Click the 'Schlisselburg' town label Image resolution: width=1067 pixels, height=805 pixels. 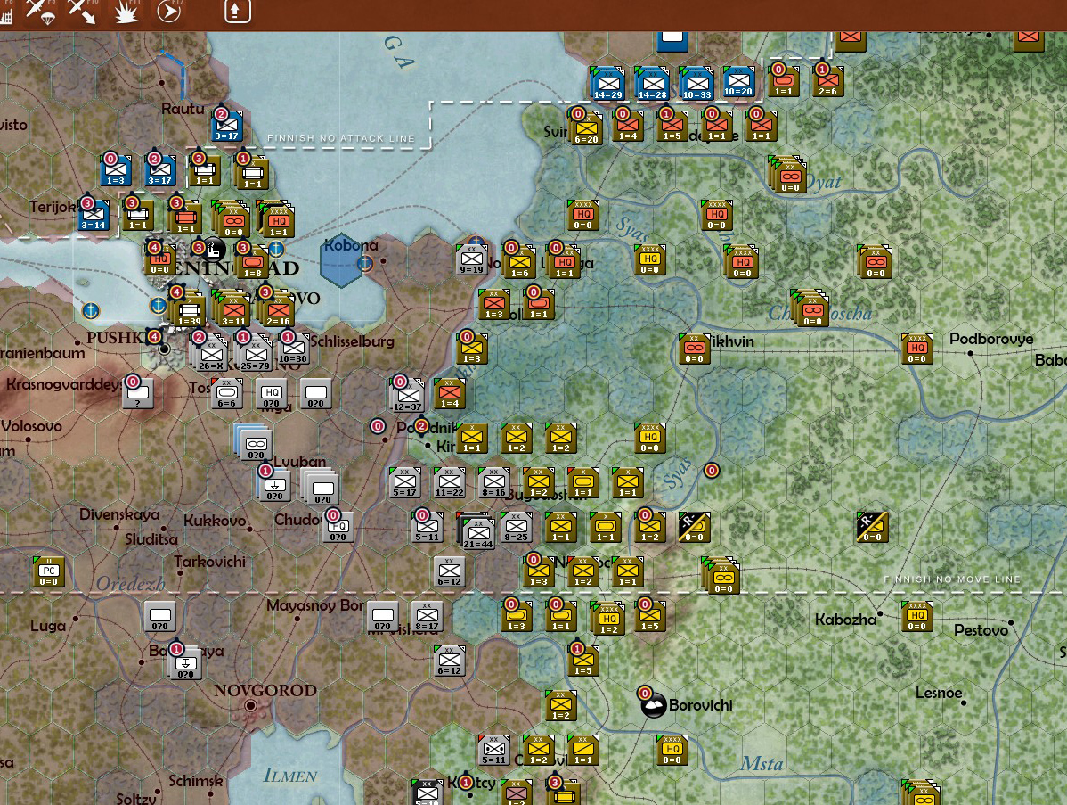click(352, 341)
